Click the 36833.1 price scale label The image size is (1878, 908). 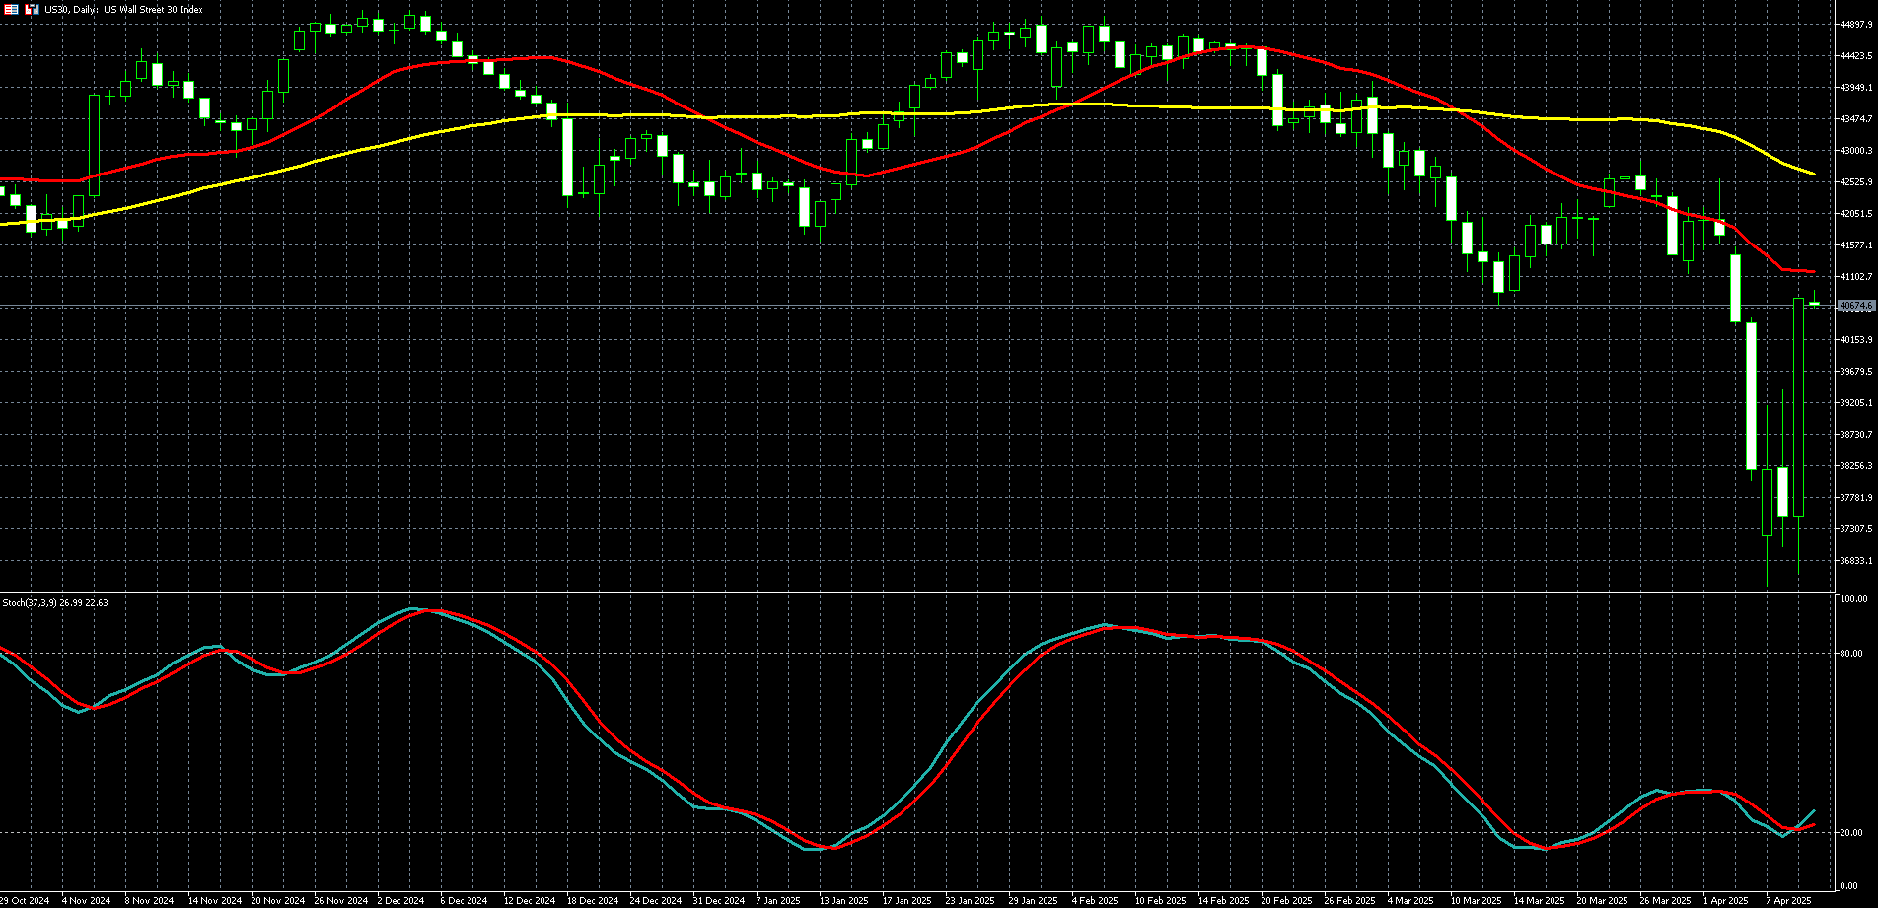(1855, 561)
